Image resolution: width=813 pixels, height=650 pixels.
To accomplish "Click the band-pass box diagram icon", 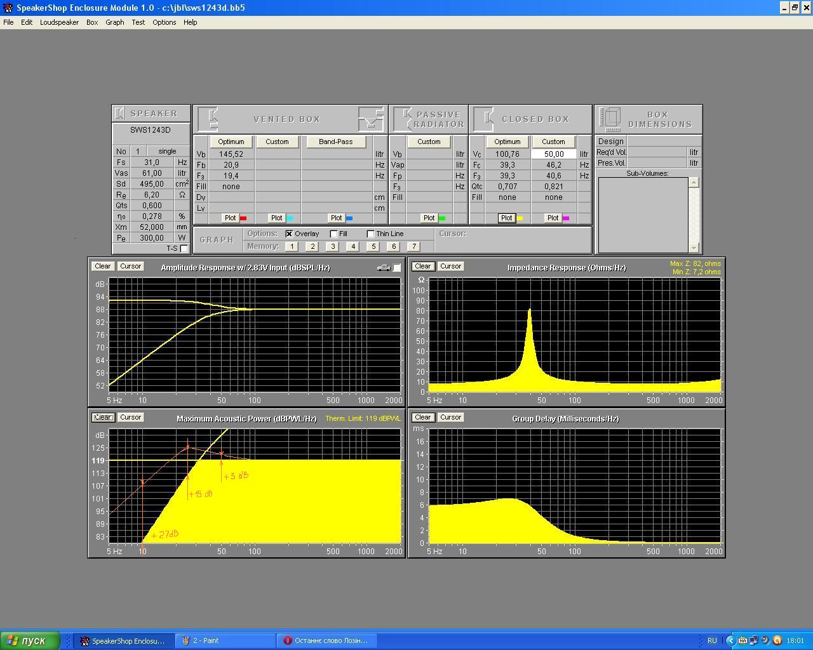I will click(x=371, y=119).
